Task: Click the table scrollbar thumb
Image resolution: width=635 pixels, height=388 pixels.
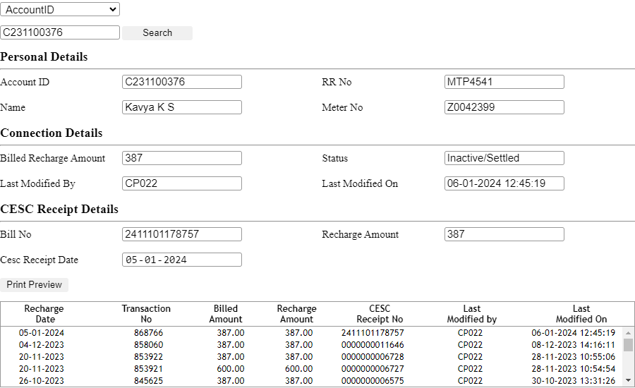Action: click(x=628, y=345)
